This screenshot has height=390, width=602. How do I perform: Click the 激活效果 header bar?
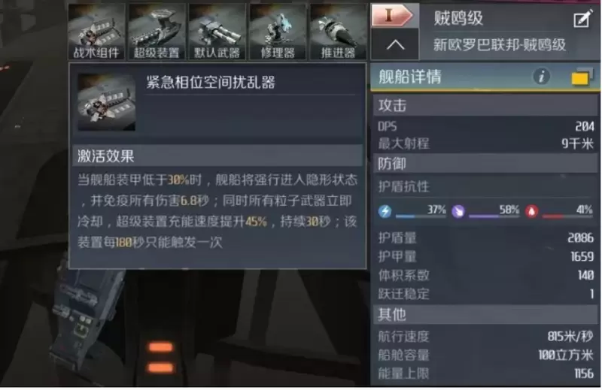[x=217, y=156]
